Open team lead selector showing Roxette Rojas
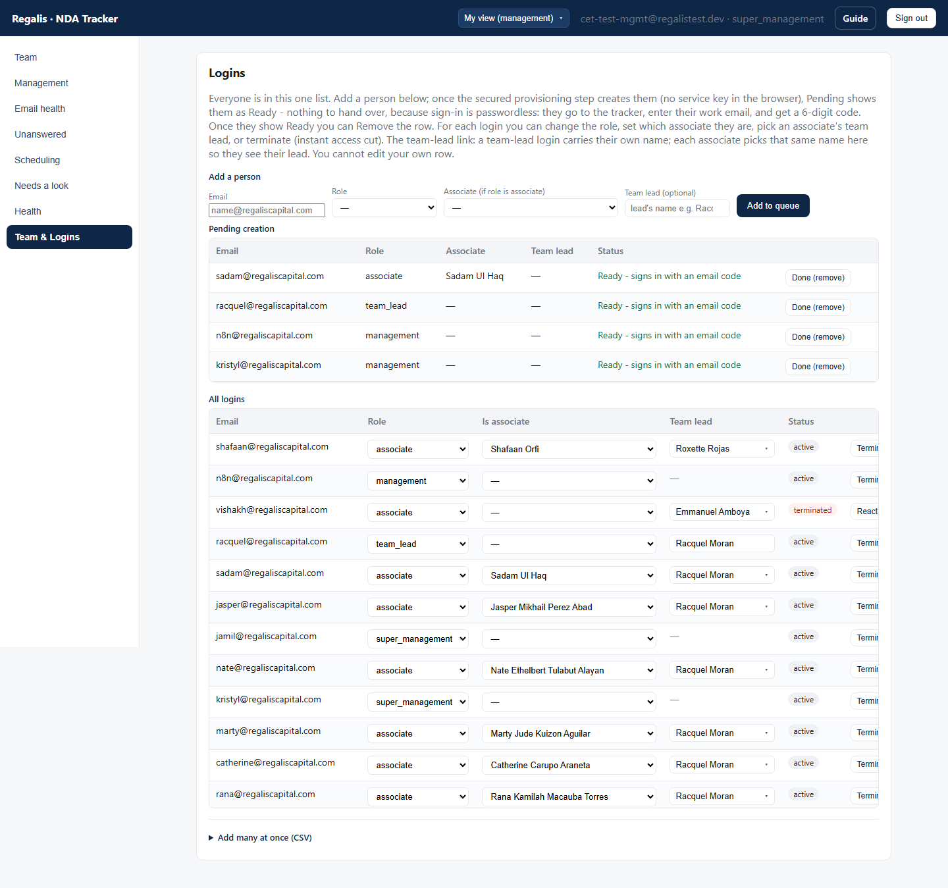The width and height of the screenshot is (948, 888). (722, 449)
